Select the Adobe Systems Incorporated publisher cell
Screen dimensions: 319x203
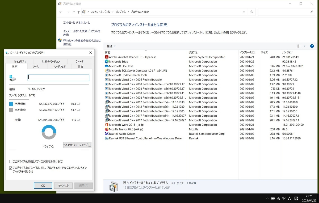tap(207, 57)
